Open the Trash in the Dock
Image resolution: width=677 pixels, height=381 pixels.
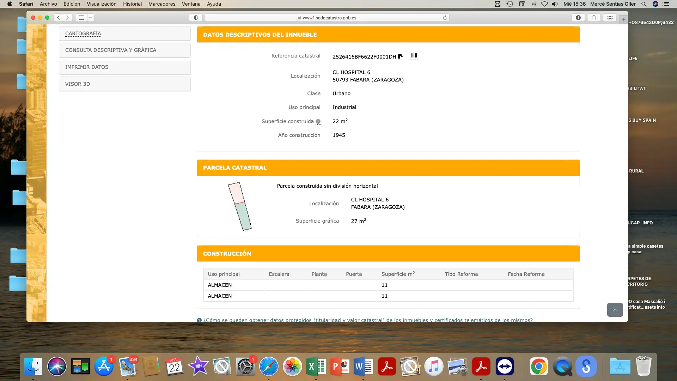coord(644,367)
